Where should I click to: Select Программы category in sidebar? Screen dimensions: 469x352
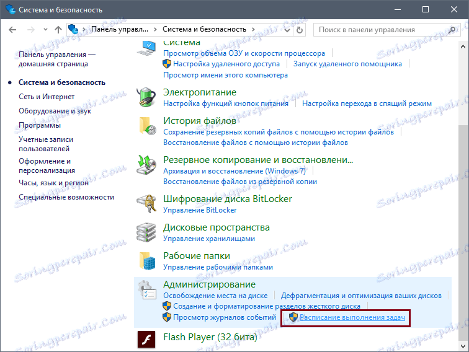pyautogui.click(x=40, y=125)
